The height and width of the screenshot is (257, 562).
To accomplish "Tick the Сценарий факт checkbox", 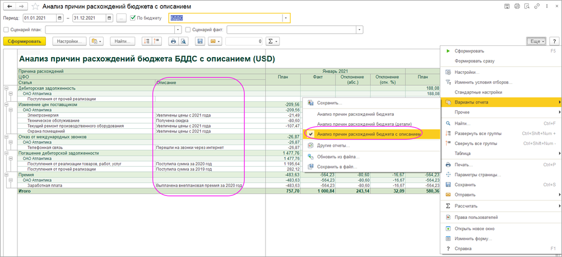I will [188, 30].
